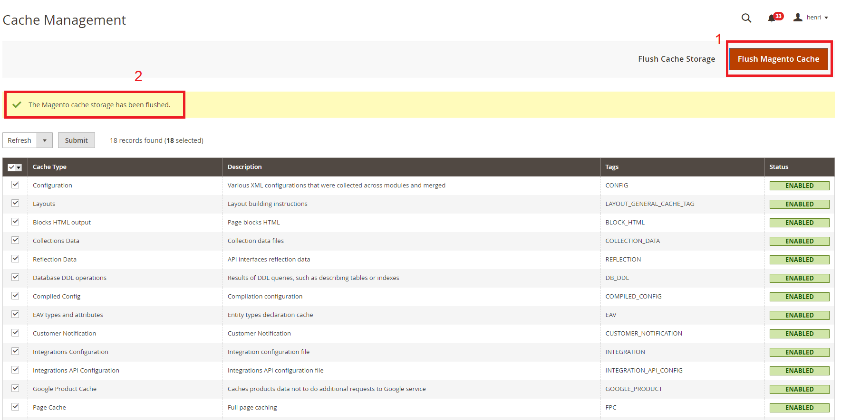The image size is (841, 420).
Task: Click 'Layout building instructions' description
Action: (x=268, y=204)
